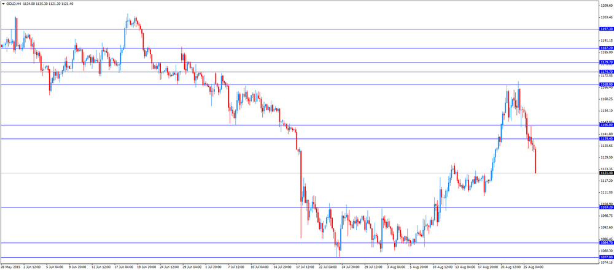Click the current price label 1121.40
Screen dimensions: 614x270
(x=606, y=173)
